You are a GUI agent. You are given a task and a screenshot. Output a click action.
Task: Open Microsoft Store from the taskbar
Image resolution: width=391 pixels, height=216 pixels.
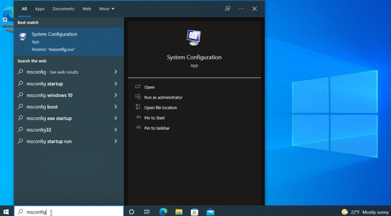point(194,212)
